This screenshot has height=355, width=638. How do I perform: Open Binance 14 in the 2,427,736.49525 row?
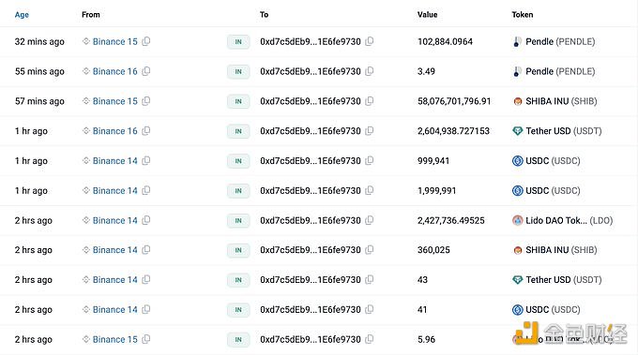pos(115,220)
